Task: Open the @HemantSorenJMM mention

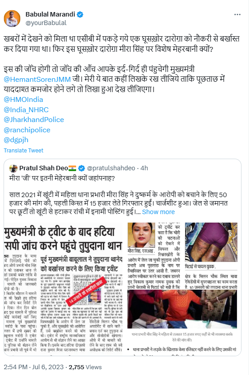Action: [37, 80]
